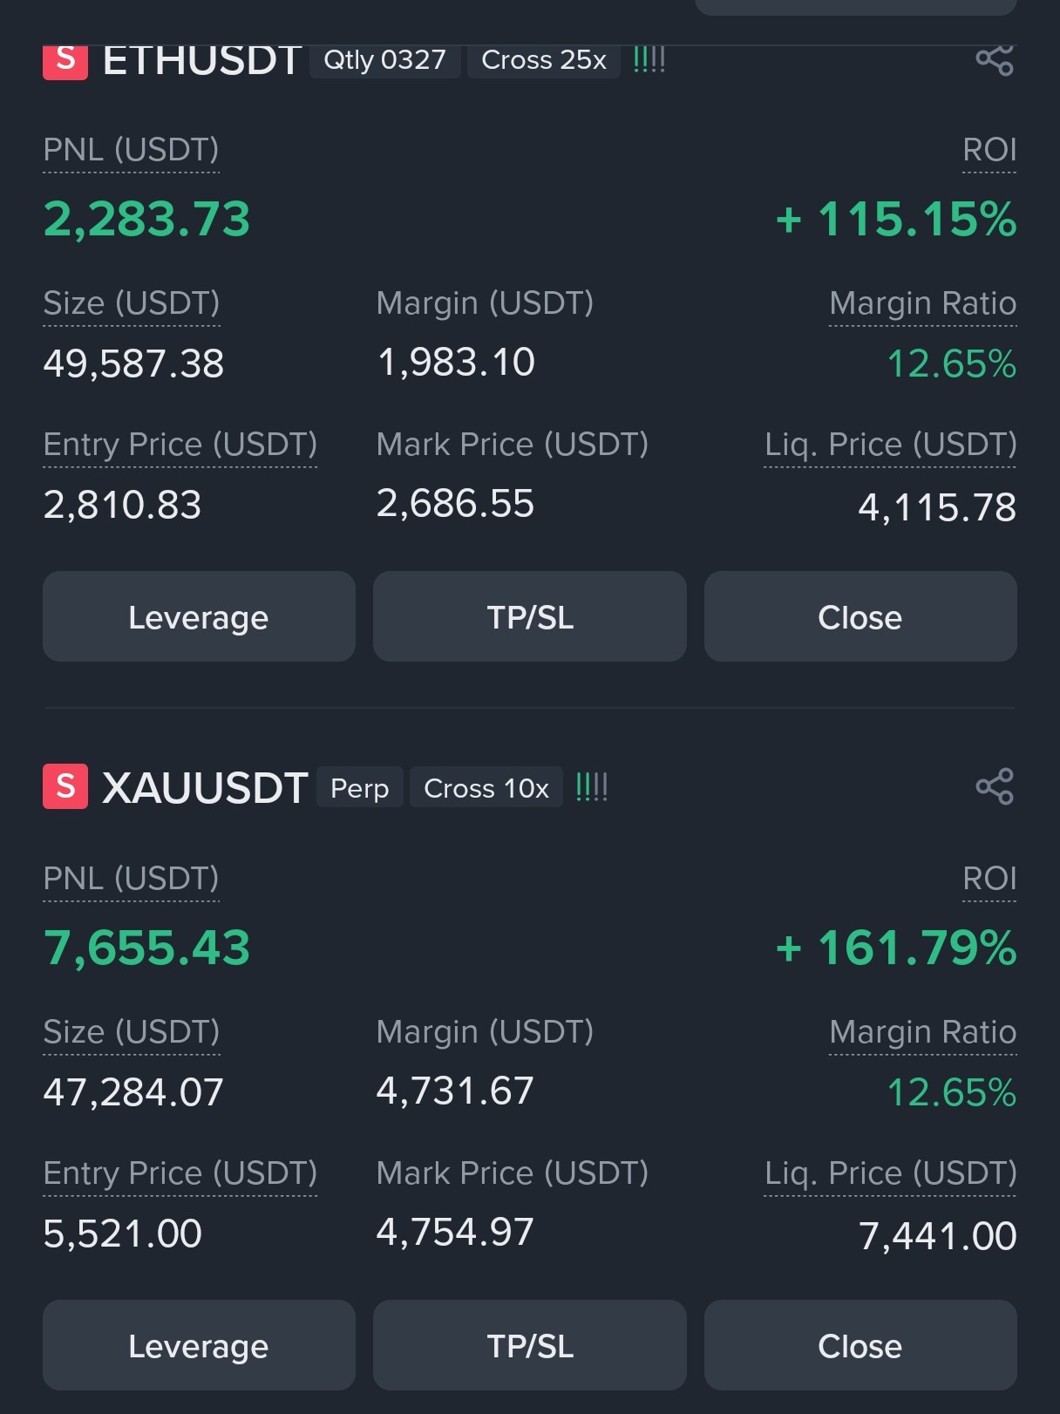1060x1414 pixels.
Task: Open TP/SL for ETHUSDT position
Action: tap(530, 616)
